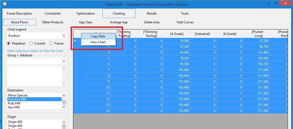Image resolution: width=293 pixels, height=129 pixels.
Task: Select the Wood Flows sub-tab
Action: (19, 22)
